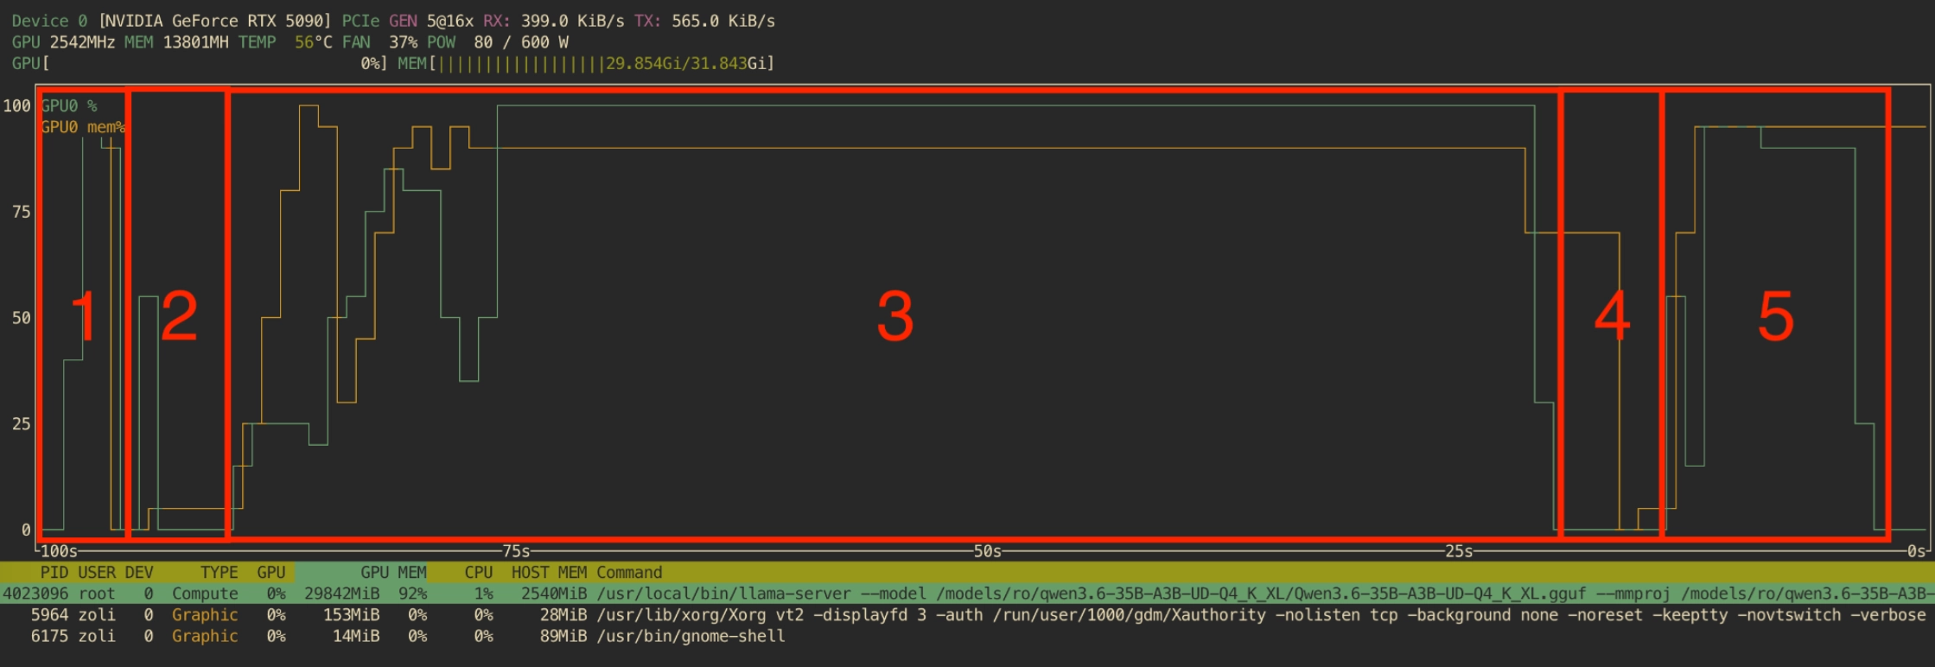The image size is (1935, 667).
Task: Click the "75" label on the graph's vertical axis
Action: tap(21, 213)
